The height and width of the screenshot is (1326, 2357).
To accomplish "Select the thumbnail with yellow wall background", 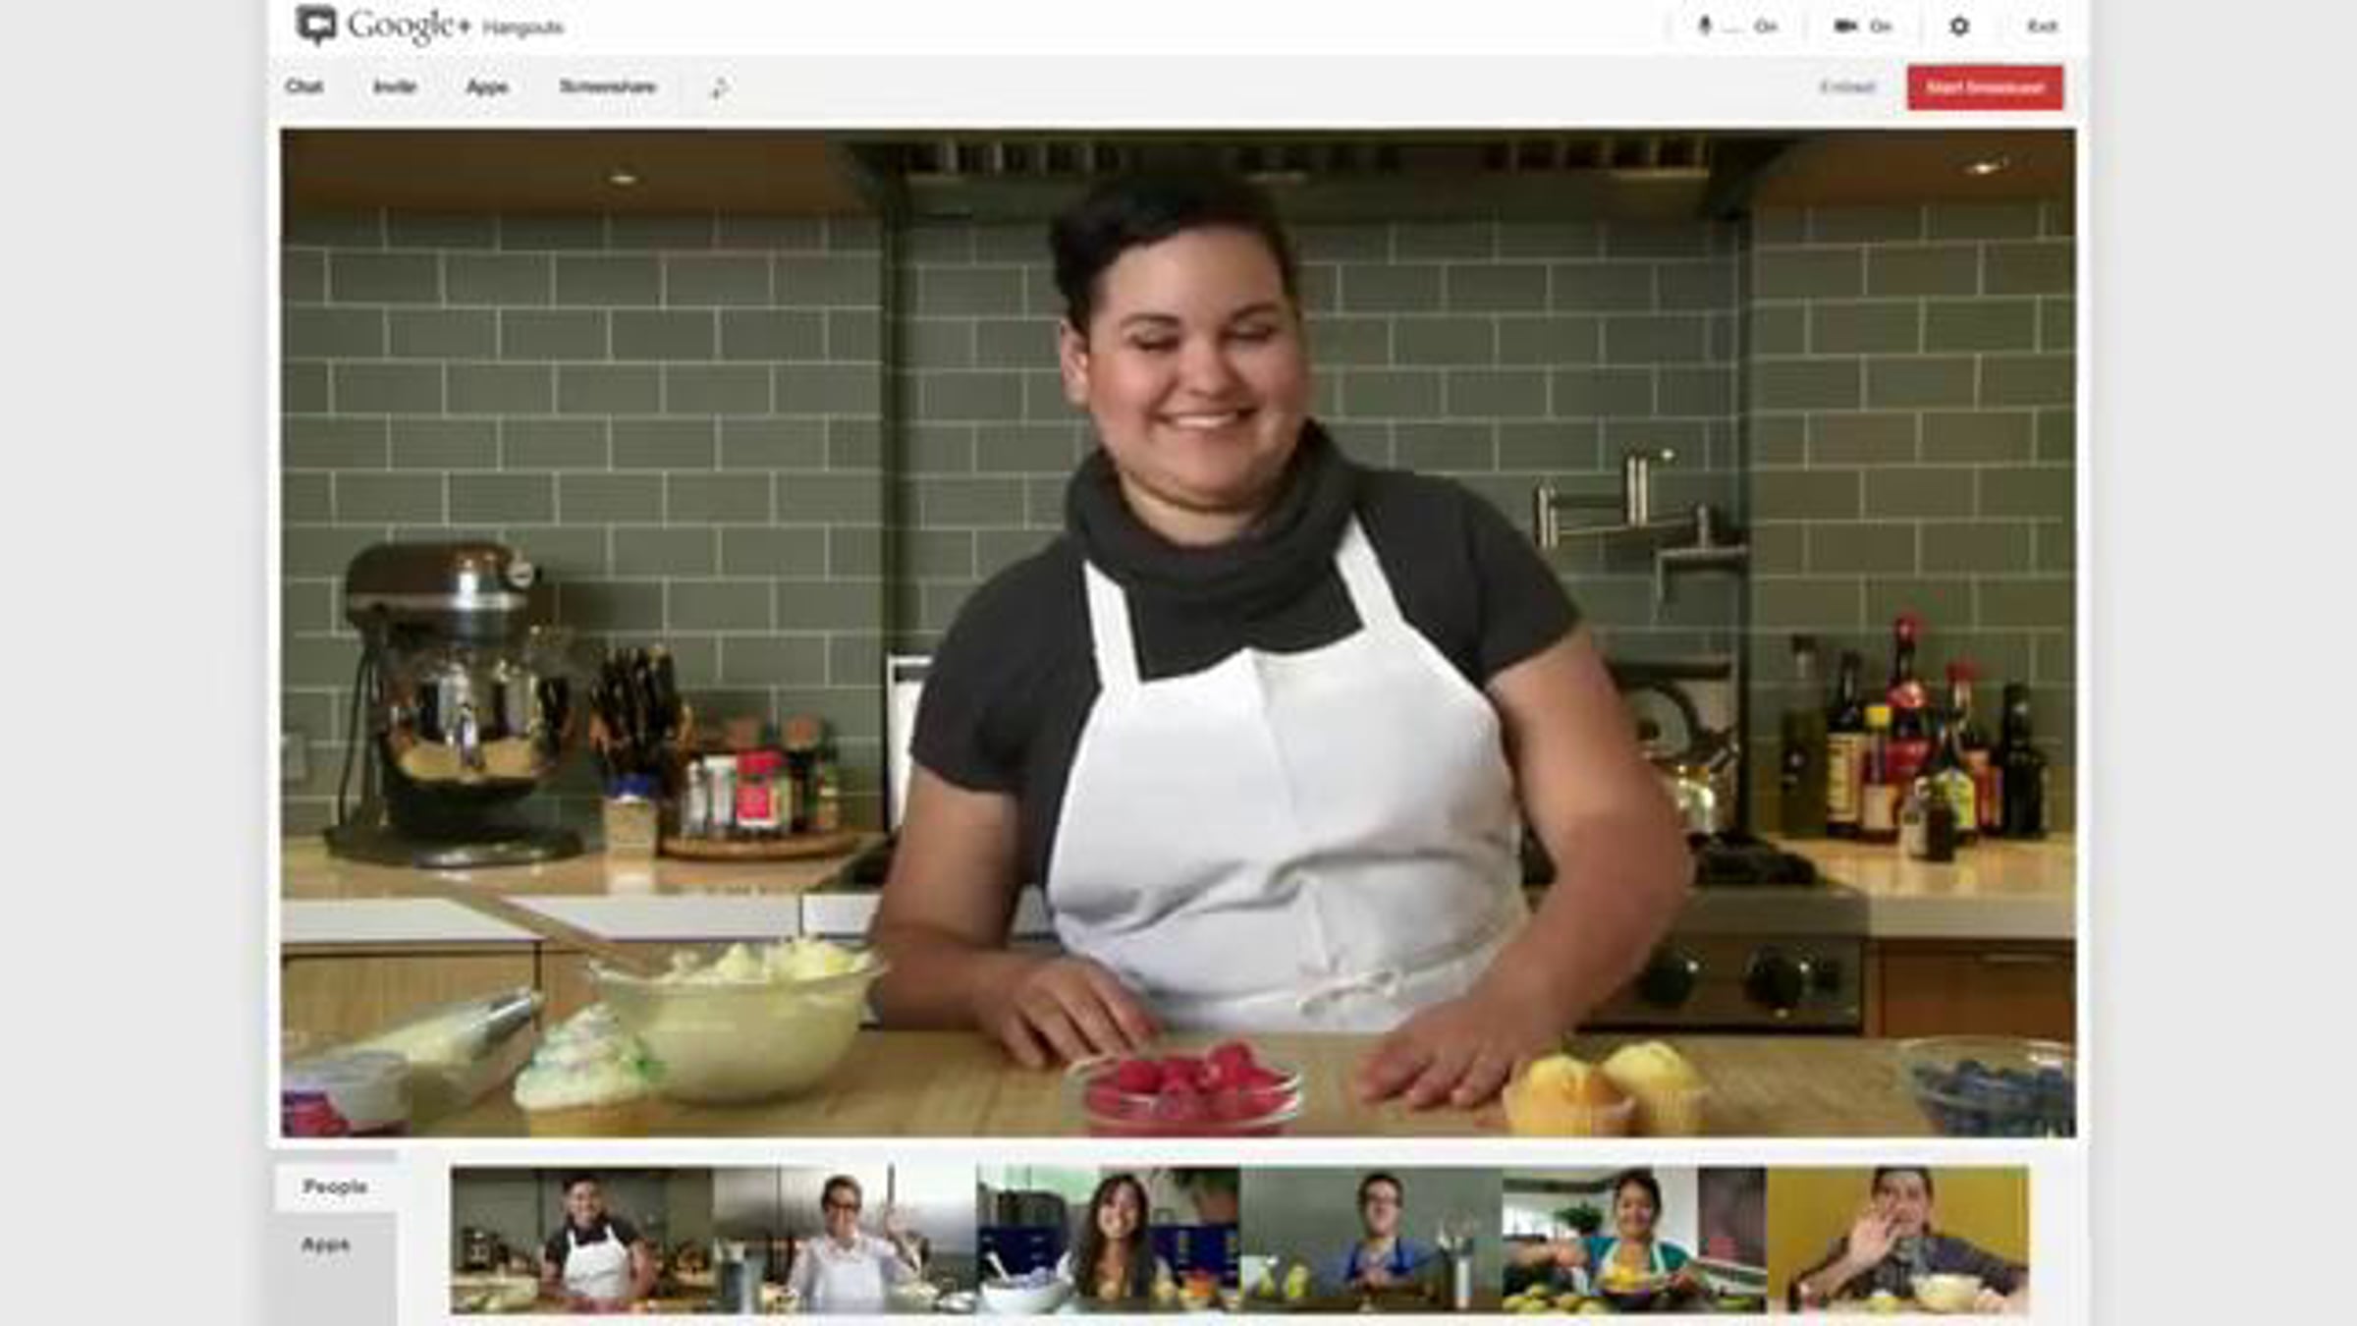I will tap(1897, 1240).
